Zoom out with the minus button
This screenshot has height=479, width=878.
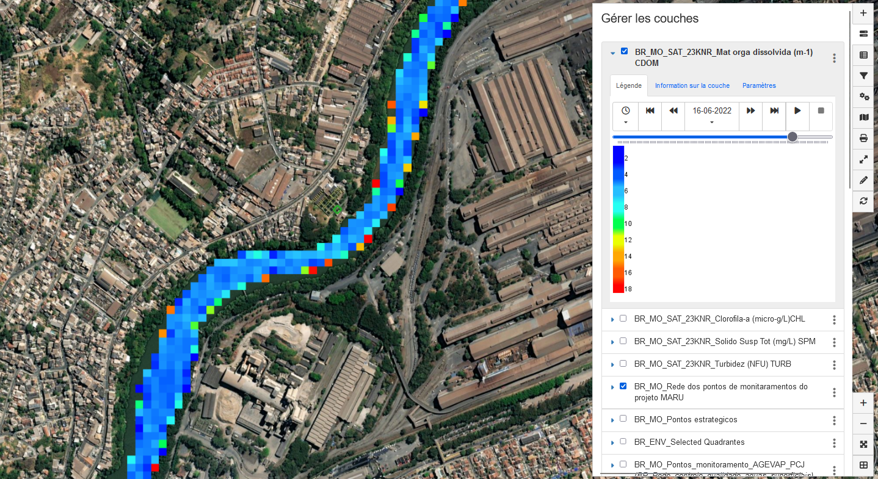click(x=863, y=423)
